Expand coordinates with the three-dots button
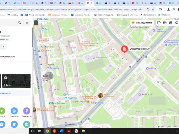Image resolution: width=179 pixels, height=134 pixels. click(7, 40)
